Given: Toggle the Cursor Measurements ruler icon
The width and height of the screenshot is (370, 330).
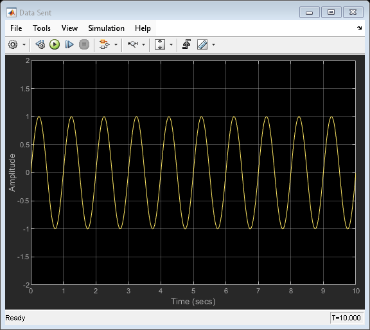Looking at the screenshot, I should click(202, 44).
